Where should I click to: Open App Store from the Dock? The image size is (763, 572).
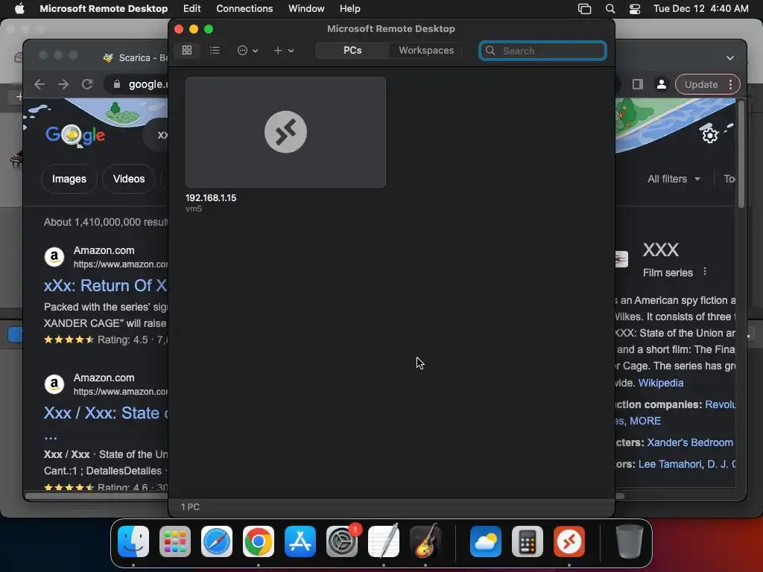click(300, 541)
